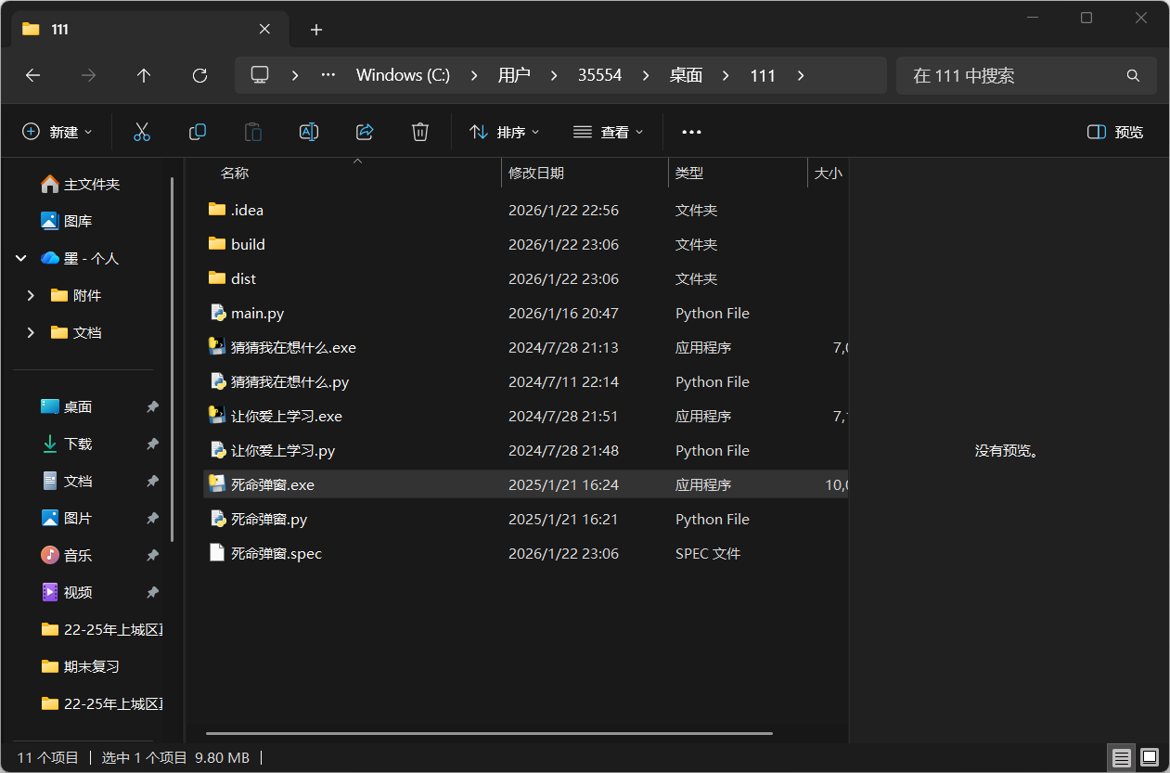Toggle the 预览 preview pane
This screenshot has height=773, width=1170.
click(1115, 132)
